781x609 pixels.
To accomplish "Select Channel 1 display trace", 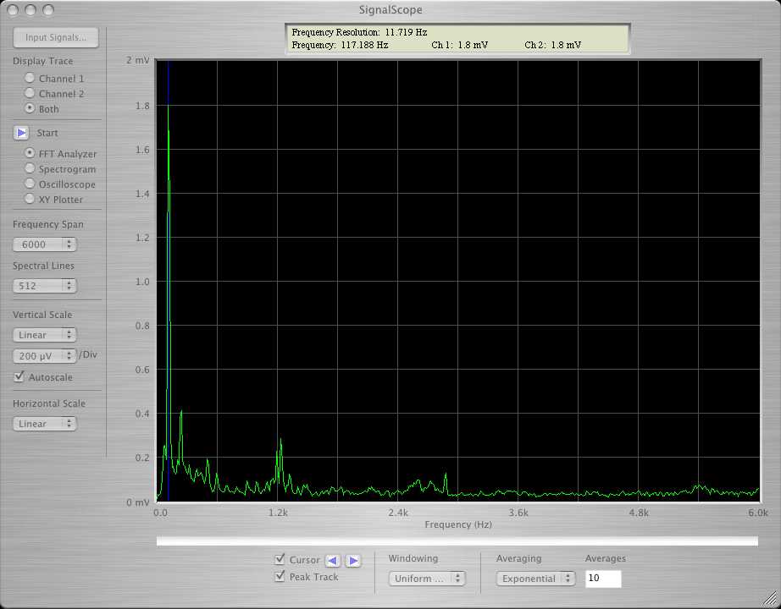I will (x=30, y=79).
